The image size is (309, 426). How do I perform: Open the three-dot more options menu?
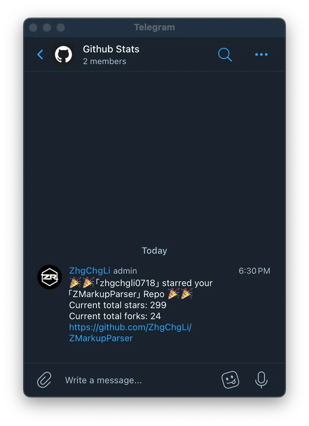(x=261, y=55)
